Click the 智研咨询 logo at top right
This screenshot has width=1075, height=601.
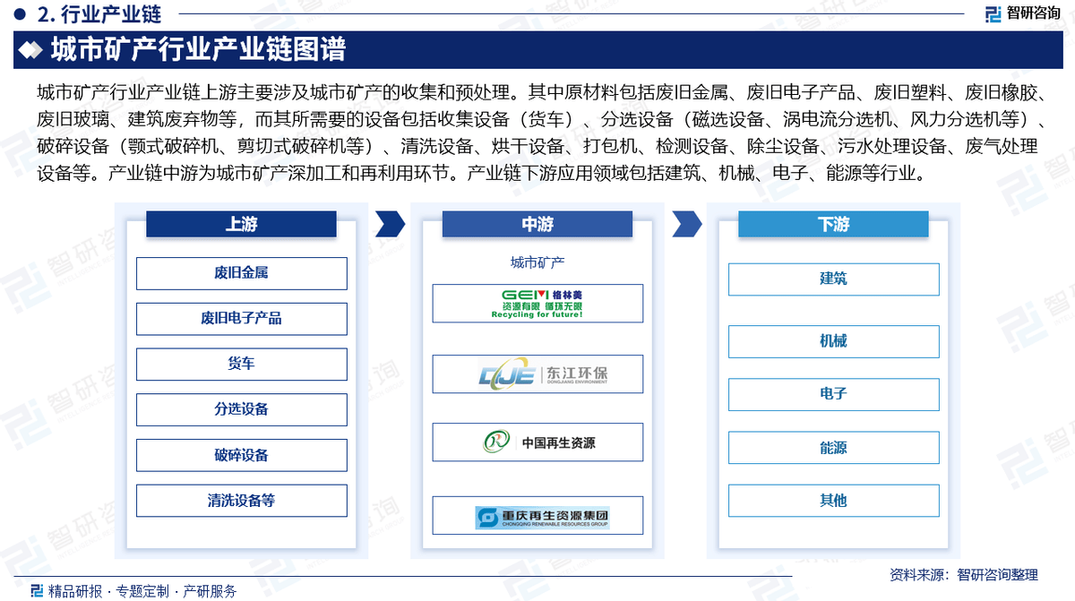point(1022,13)
